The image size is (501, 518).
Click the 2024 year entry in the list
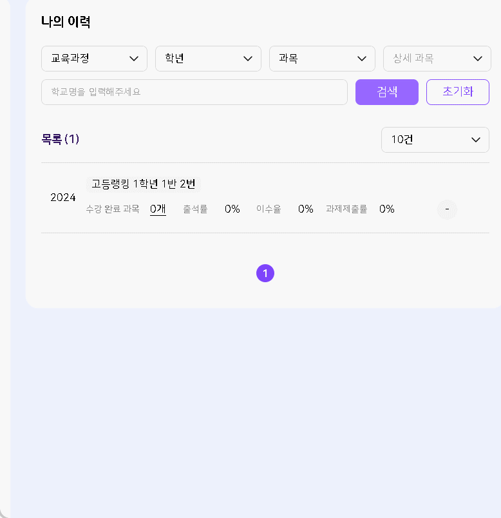[x=63, y=197]
